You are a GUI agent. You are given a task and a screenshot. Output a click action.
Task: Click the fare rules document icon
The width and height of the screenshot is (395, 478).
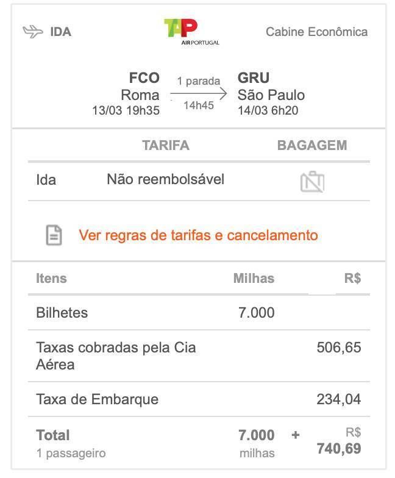click(54, 235)
